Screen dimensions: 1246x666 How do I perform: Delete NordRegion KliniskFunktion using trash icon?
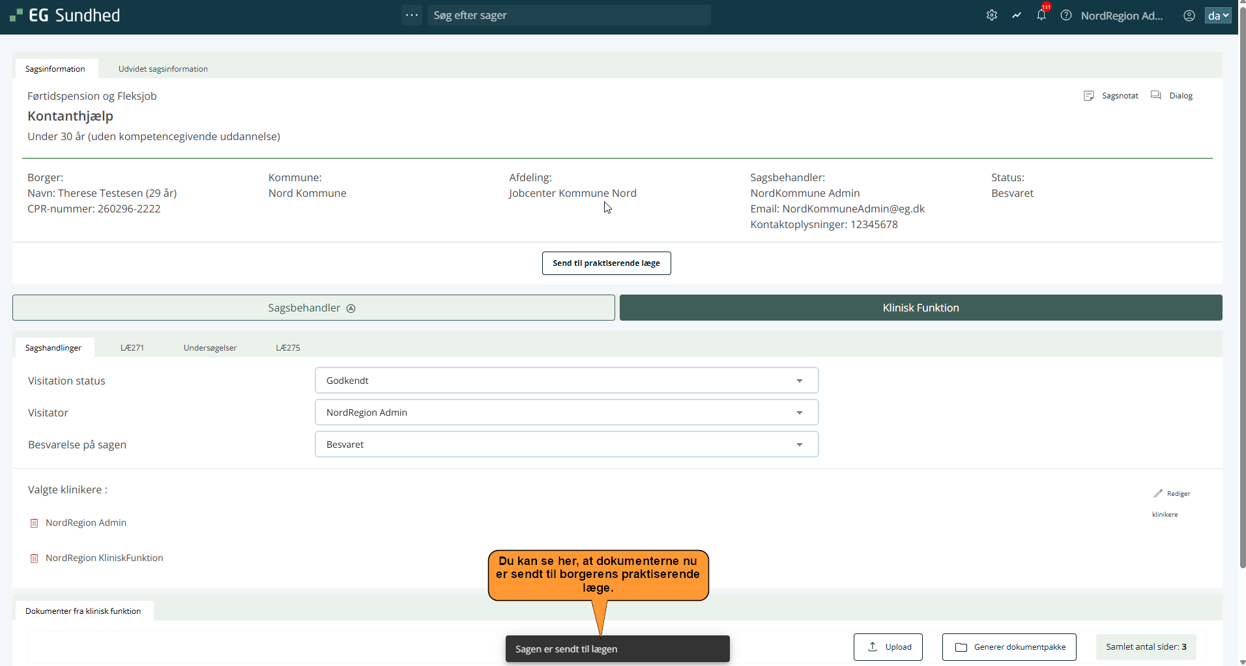tap(35, 558)
